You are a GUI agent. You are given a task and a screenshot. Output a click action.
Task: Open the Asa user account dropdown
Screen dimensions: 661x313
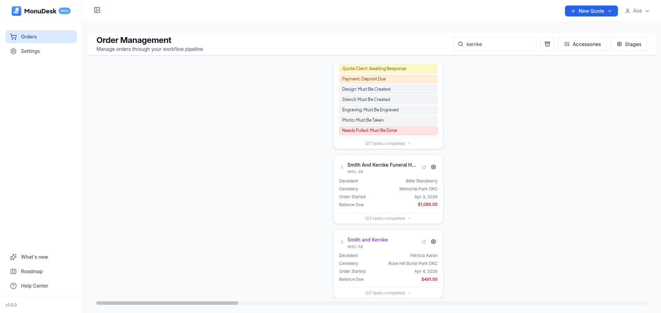point(637,11)
